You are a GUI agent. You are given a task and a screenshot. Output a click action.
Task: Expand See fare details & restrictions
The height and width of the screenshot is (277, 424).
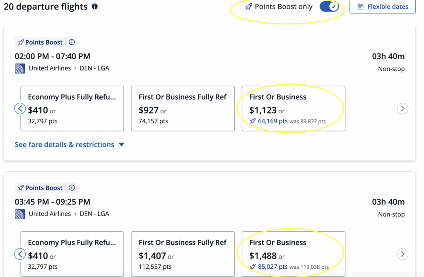(x=69, y=145)
